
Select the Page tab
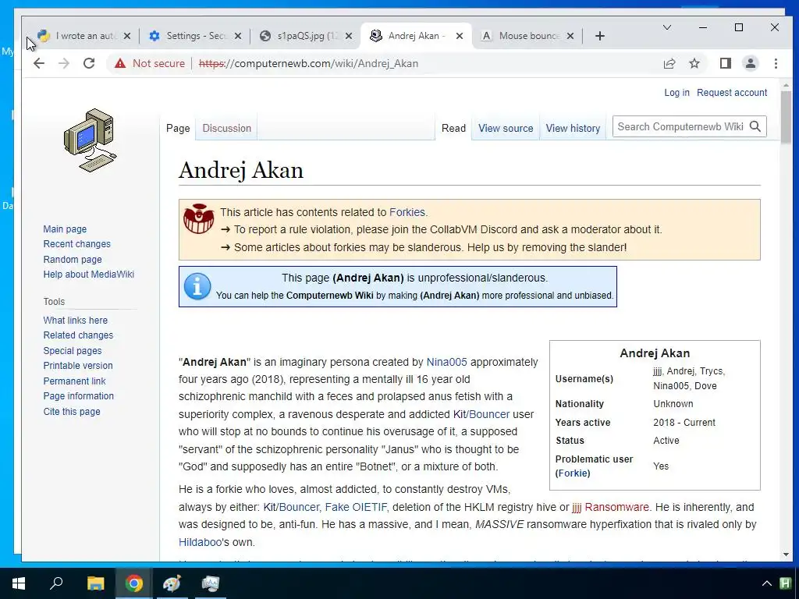(x=178, y=129)
